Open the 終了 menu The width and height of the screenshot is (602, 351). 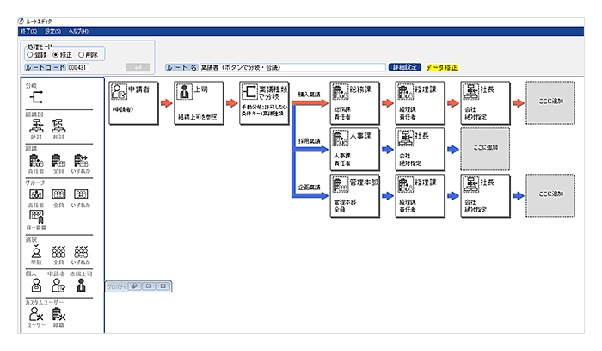29,31
